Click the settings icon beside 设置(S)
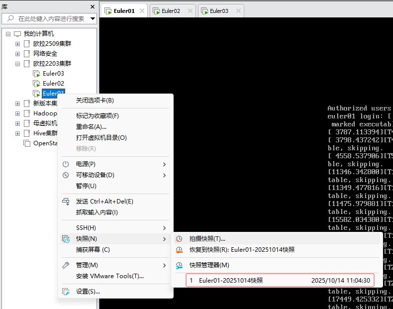This screenshot has height=309, width=393. pyautogui.click(x=66, y=292)
